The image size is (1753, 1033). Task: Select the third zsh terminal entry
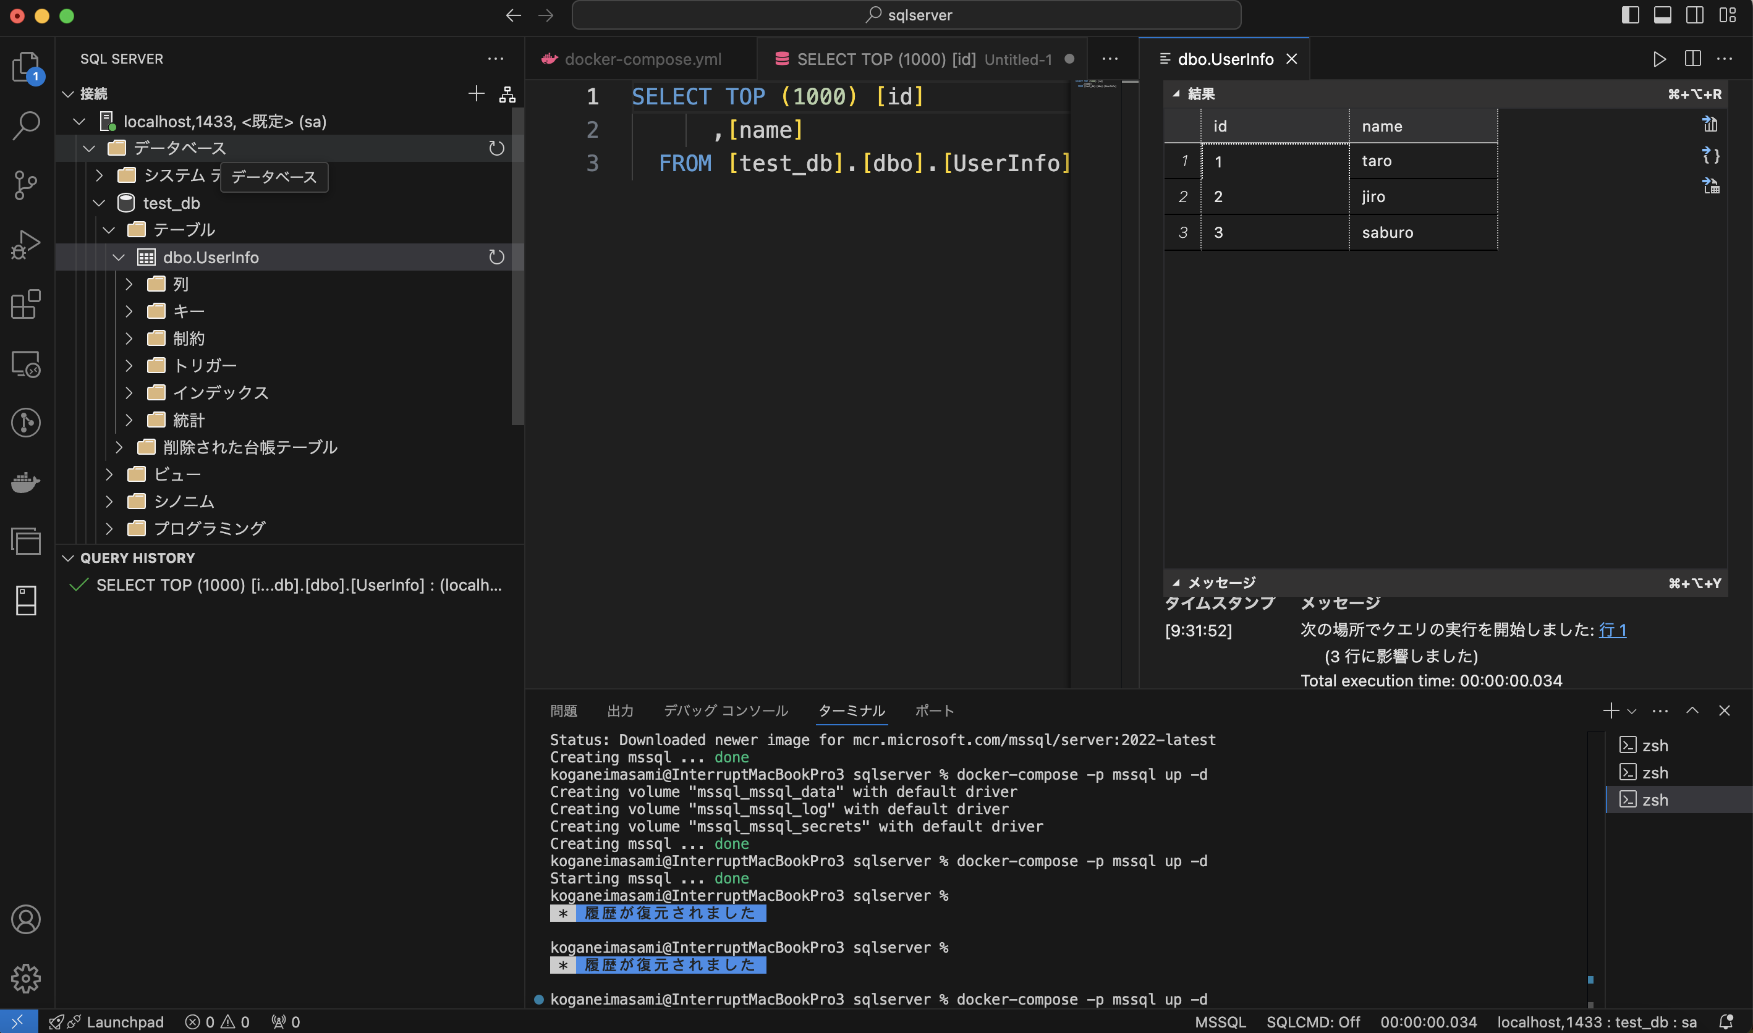(1679, 800)
